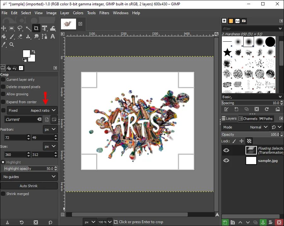This screenshot has height=226, width=284.
Task: Open layer Mode Normal dropdown
Action: [x=246, y=127]
